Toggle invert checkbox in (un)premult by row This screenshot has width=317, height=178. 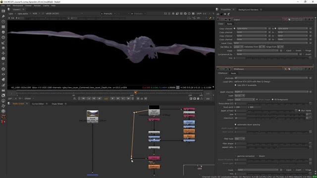pyautogui.click(x=304, y=54)
